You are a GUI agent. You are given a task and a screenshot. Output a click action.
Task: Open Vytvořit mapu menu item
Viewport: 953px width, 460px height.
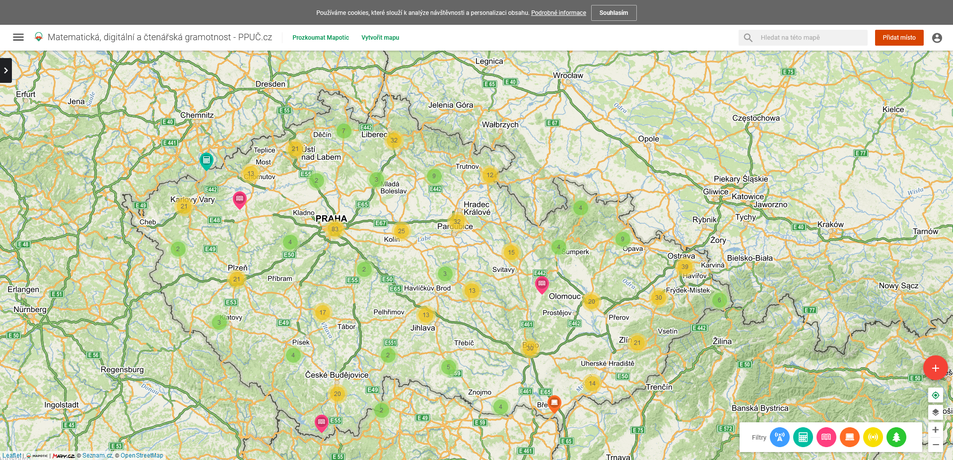(x=380, y=38)
